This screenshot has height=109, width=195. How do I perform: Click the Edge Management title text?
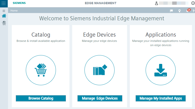pyautogui.click(x=101, y=3)
